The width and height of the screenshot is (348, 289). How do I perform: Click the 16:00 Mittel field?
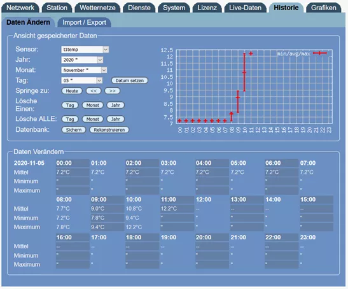pos(73,246)
